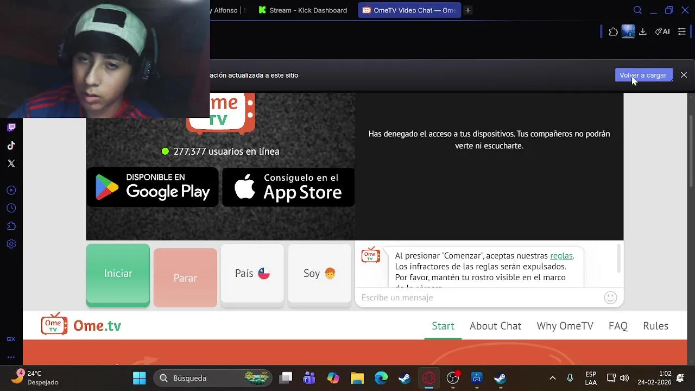The height and width of the screenshot is (391, 695).
Task: Open the weather widget 24°C Despejado
Action: point(35,377)
